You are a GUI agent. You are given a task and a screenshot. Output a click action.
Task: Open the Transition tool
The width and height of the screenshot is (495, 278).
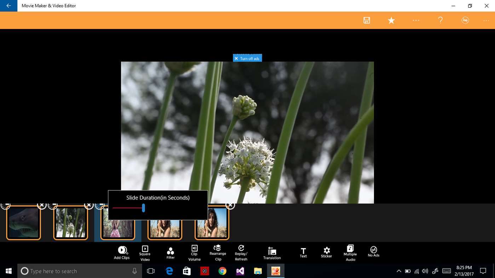272,251
